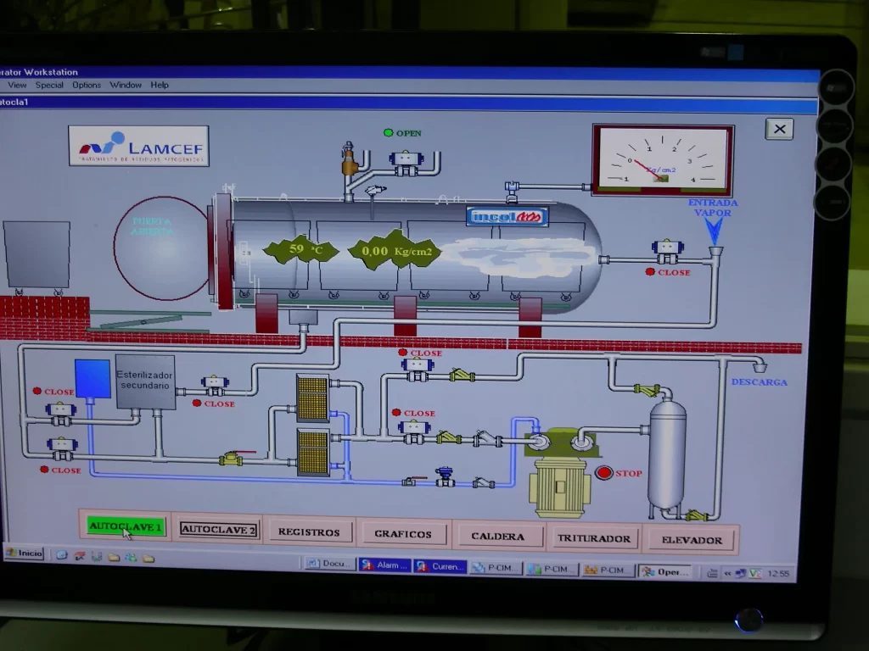The image size is (869, 651).
Task: Toggle the green OPEN status indicator
Action: pyautogui.click(x=389, y=133)
